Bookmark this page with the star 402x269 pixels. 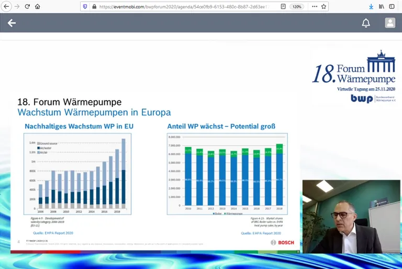(x=323, y=7)
